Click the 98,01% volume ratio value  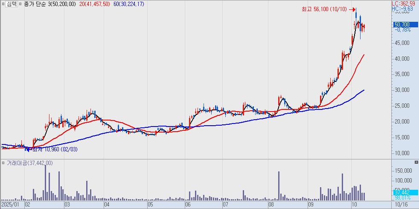click(x=403, y=197)
